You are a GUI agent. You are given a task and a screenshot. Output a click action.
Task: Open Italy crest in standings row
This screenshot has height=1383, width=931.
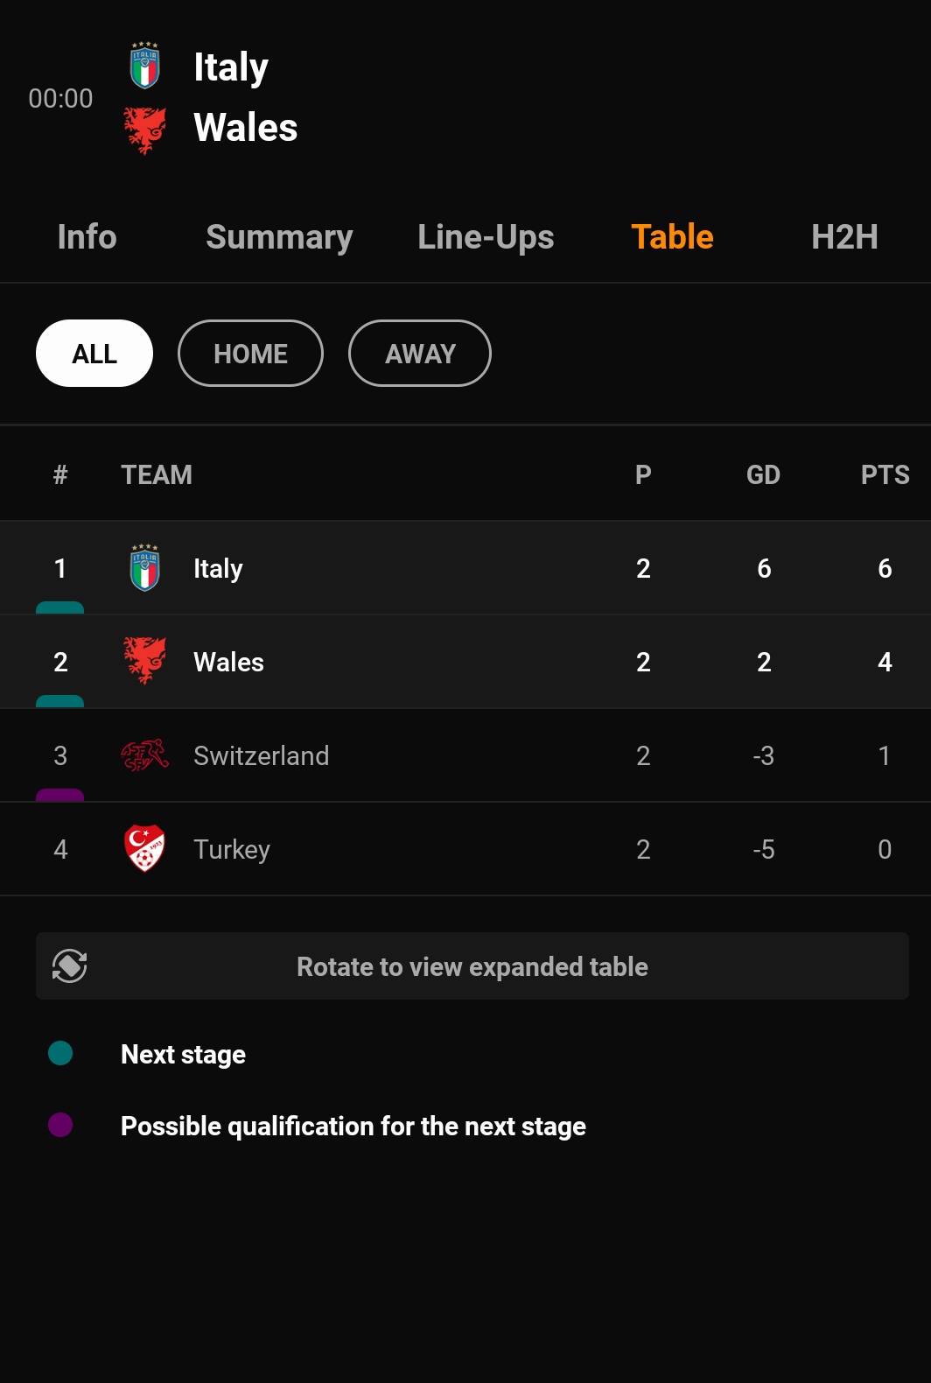click(x=144, y=568)
